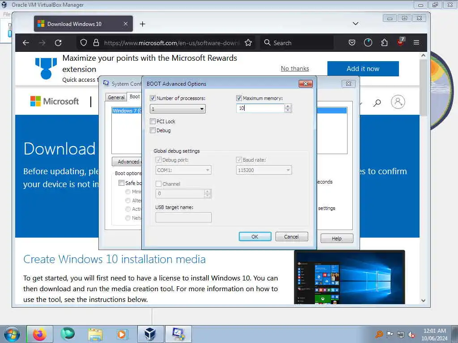Click Cancel in BOOT Advanced Options

point(292,237)
